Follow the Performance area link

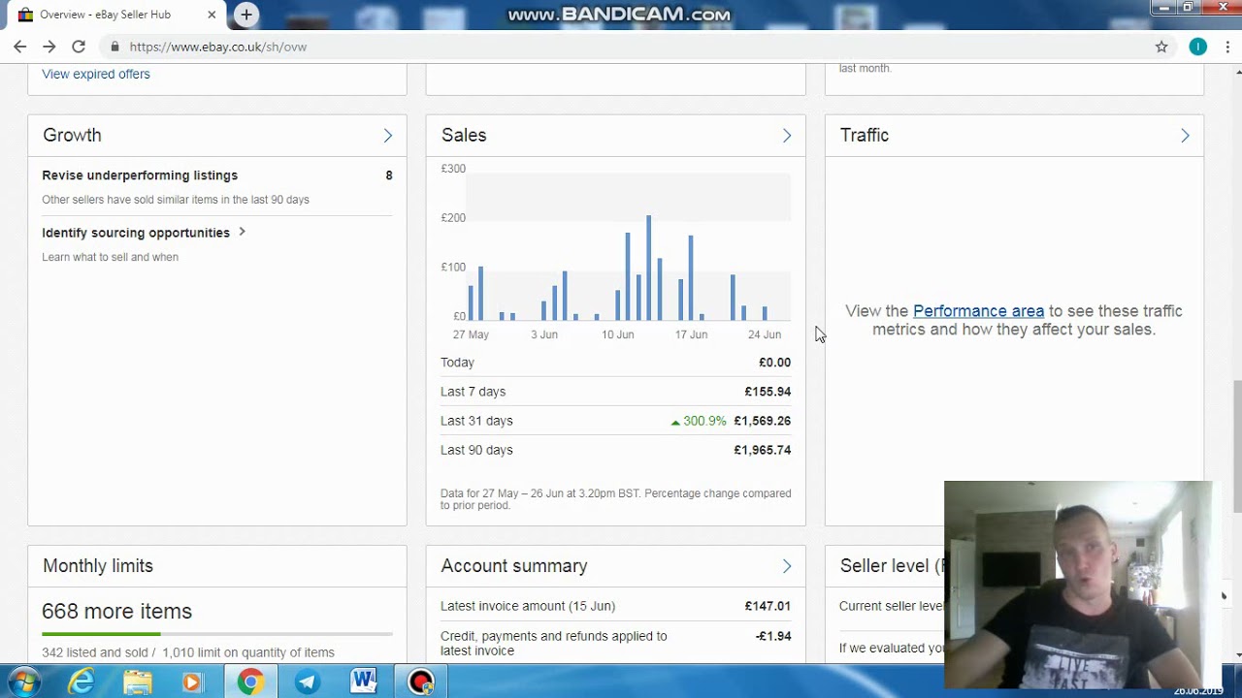978,311
